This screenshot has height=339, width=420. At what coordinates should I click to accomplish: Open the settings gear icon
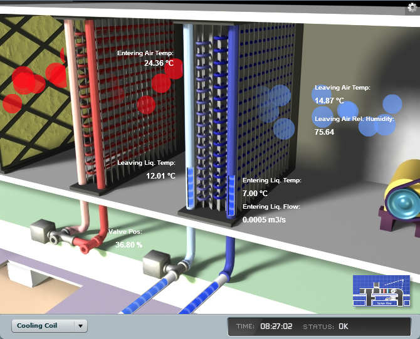tap(412, 7)
